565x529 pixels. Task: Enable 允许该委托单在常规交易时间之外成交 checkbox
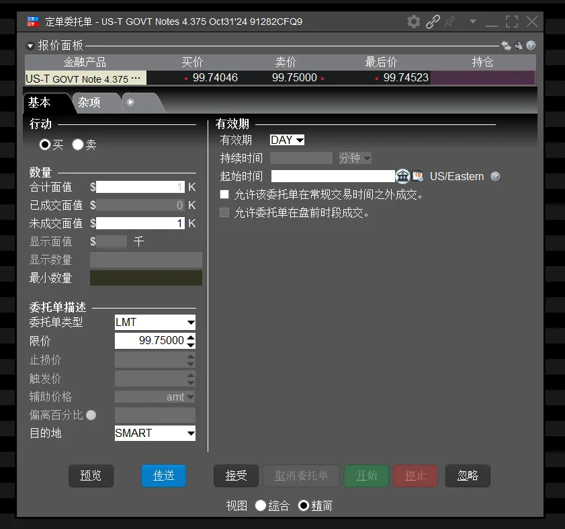(x=224, y=194)
